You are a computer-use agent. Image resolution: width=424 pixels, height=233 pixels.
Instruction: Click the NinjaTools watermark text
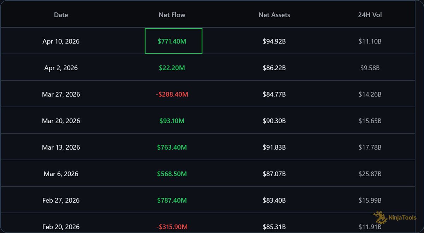tap(402, 218)
